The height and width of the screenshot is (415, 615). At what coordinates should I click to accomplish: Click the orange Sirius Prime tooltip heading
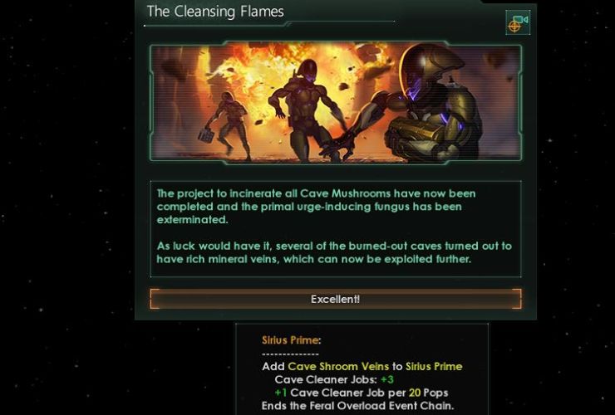coord(292,340)
